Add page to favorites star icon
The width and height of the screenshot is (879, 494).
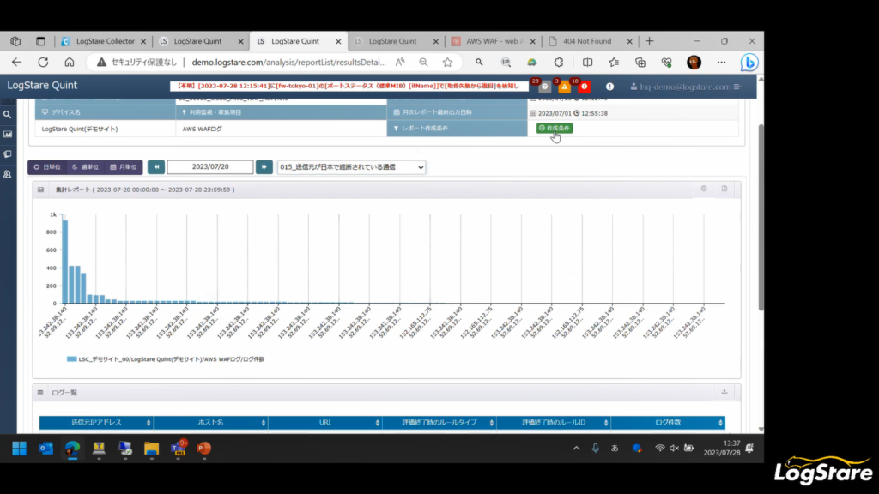tap(447, 62)
